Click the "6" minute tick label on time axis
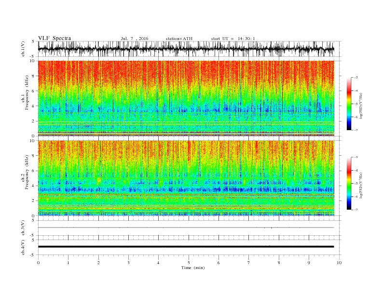This screenshot has height=295, width=382. [x=218, y=263]
